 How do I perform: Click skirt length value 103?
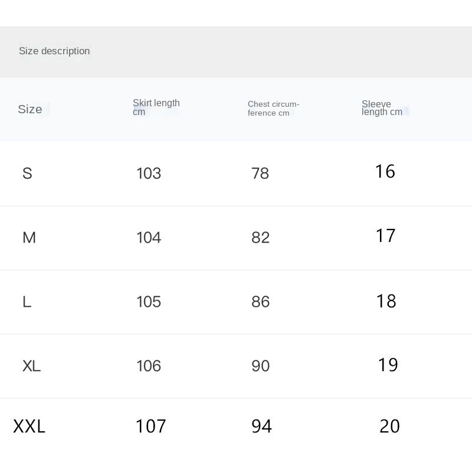coord(149,173)
